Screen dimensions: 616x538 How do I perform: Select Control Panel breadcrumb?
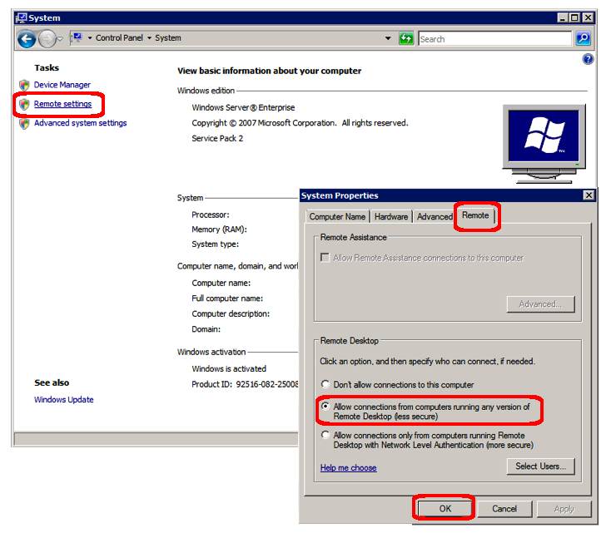tap(119, 37)
